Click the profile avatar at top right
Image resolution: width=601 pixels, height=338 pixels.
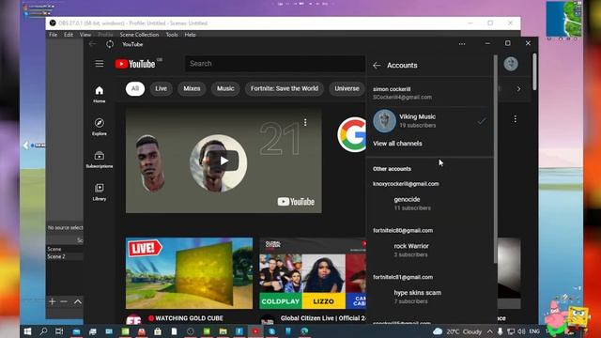[511, 64]
